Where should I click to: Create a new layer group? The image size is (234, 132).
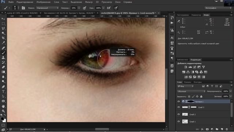(217, 129)
